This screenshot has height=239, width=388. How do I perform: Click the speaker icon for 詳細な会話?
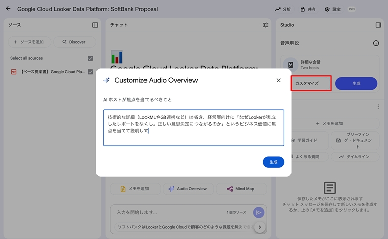[x=290, y=65]
